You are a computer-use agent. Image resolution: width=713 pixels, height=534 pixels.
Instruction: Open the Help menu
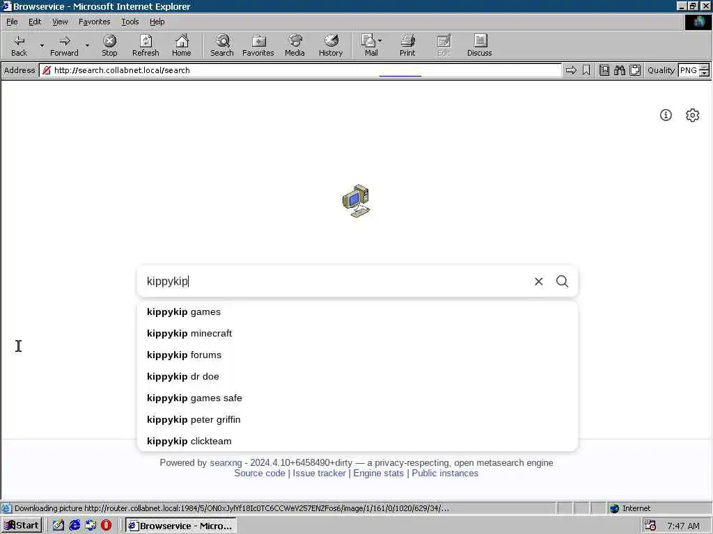[157, 22]
